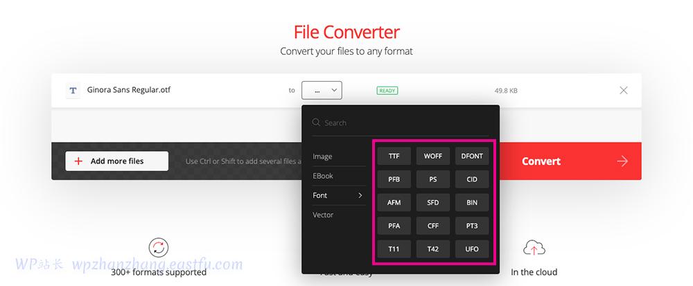Click the Ginora Sans Regular.otf filename
Image resolution: width=693 pixels, height=286 pixels.
click(x=129, y=90)
